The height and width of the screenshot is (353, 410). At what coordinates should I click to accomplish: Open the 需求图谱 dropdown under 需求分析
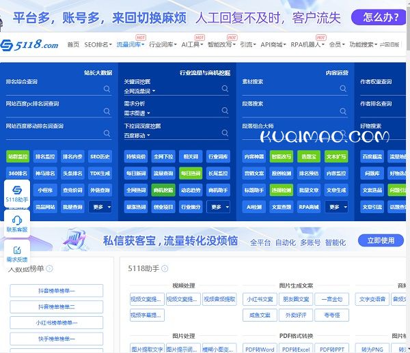137,113
